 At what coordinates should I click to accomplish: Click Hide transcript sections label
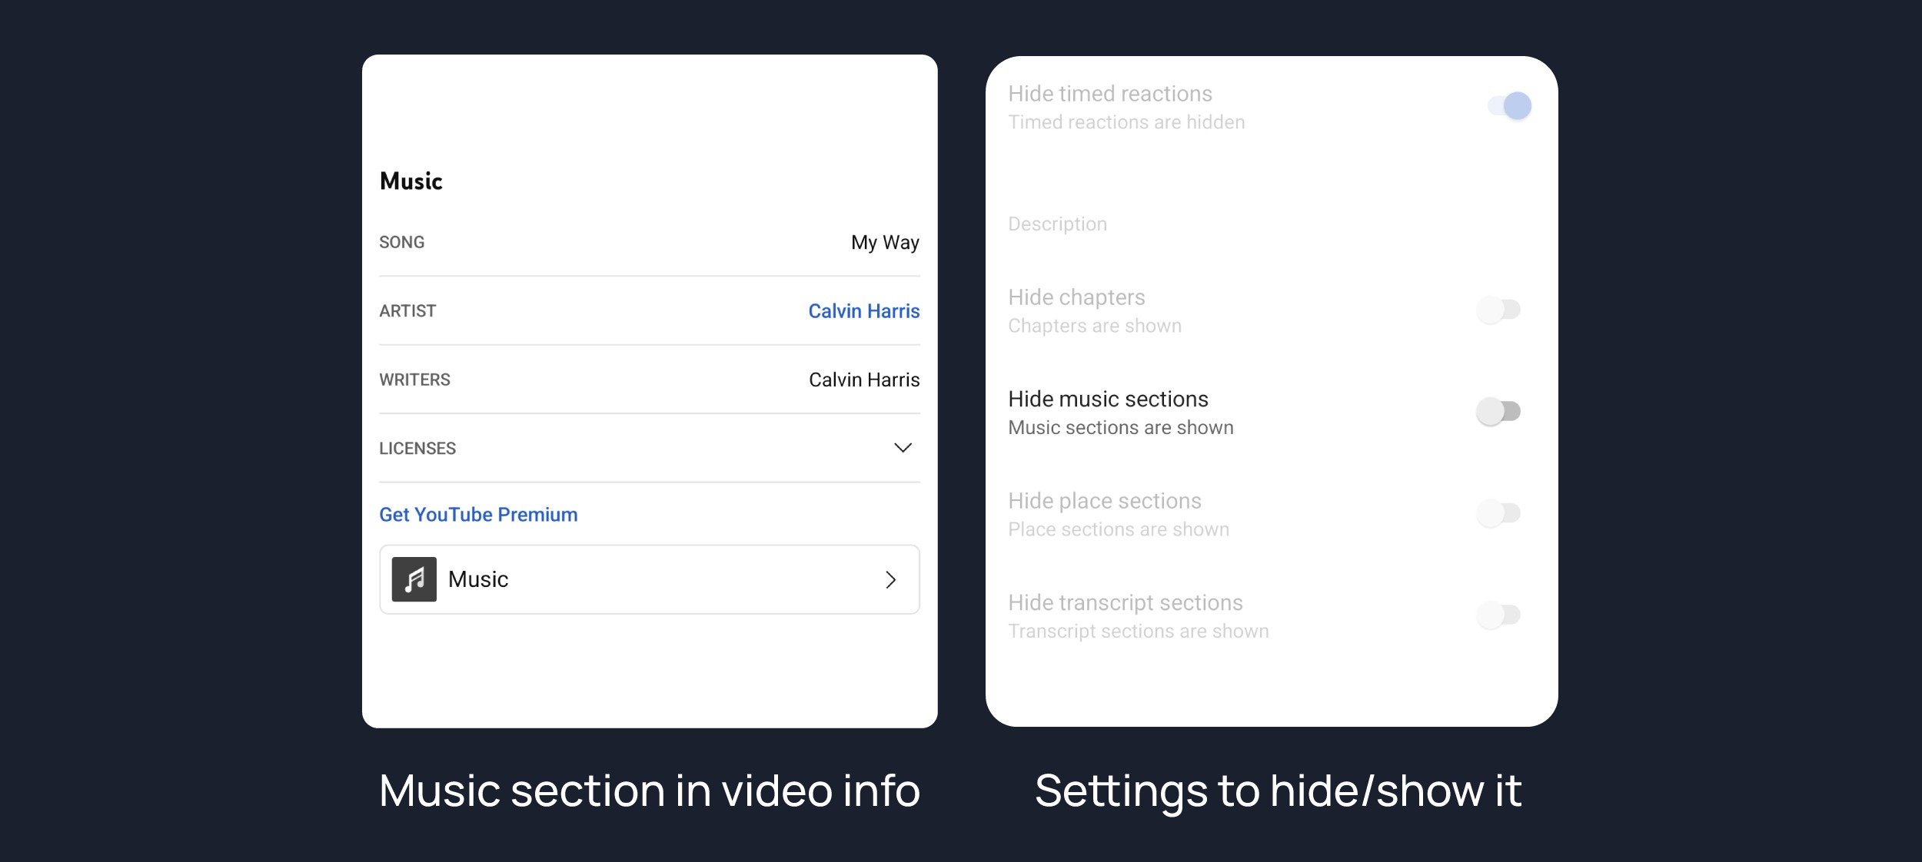(x=1125, y=603)
